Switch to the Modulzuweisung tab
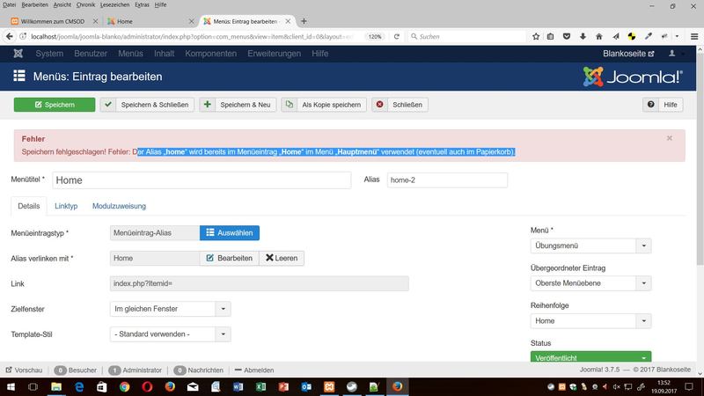The width and height of the screenshot is (704, 396). coord(119,206)
